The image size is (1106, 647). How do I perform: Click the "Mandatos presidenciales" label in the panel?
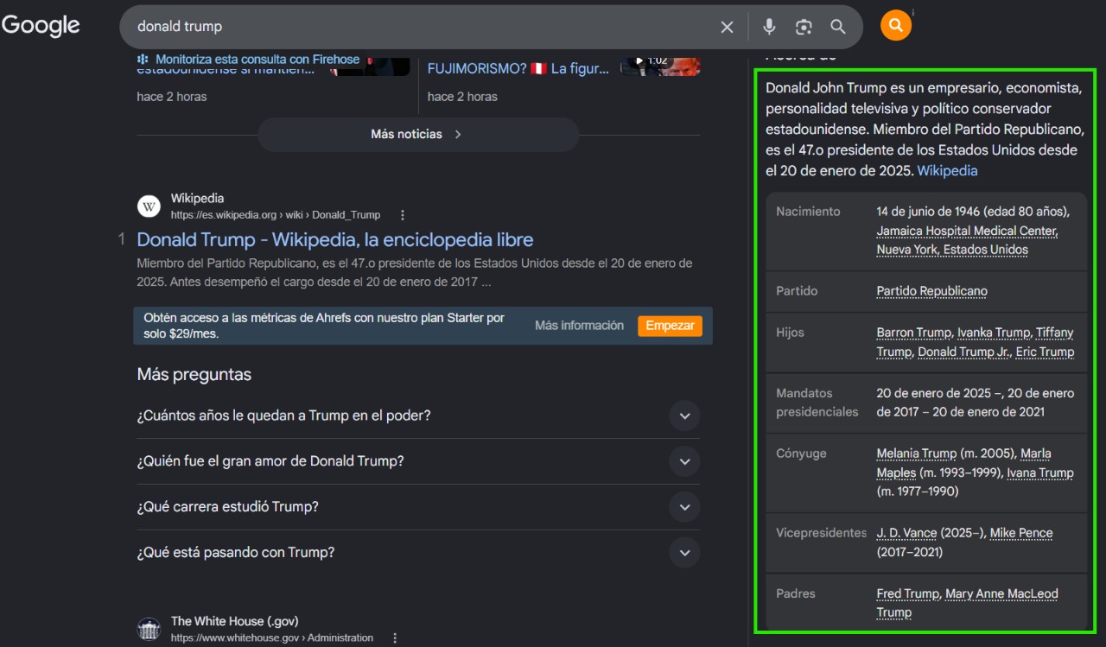tap(817, 403)
